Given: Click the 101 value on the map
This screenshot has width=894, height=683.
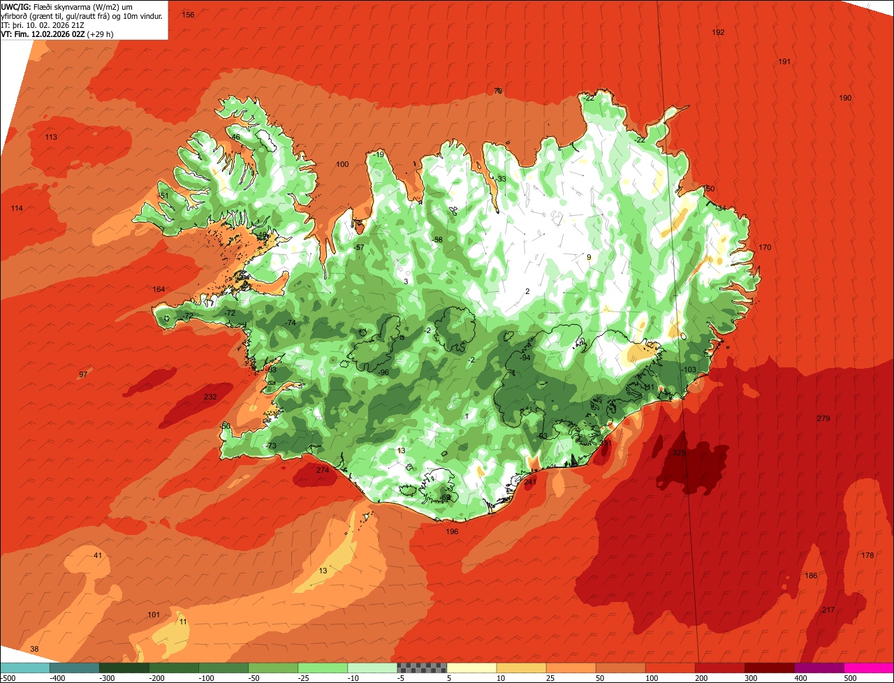Looking at the screenshot, I should pyautogui.click(x=154, y=615).
